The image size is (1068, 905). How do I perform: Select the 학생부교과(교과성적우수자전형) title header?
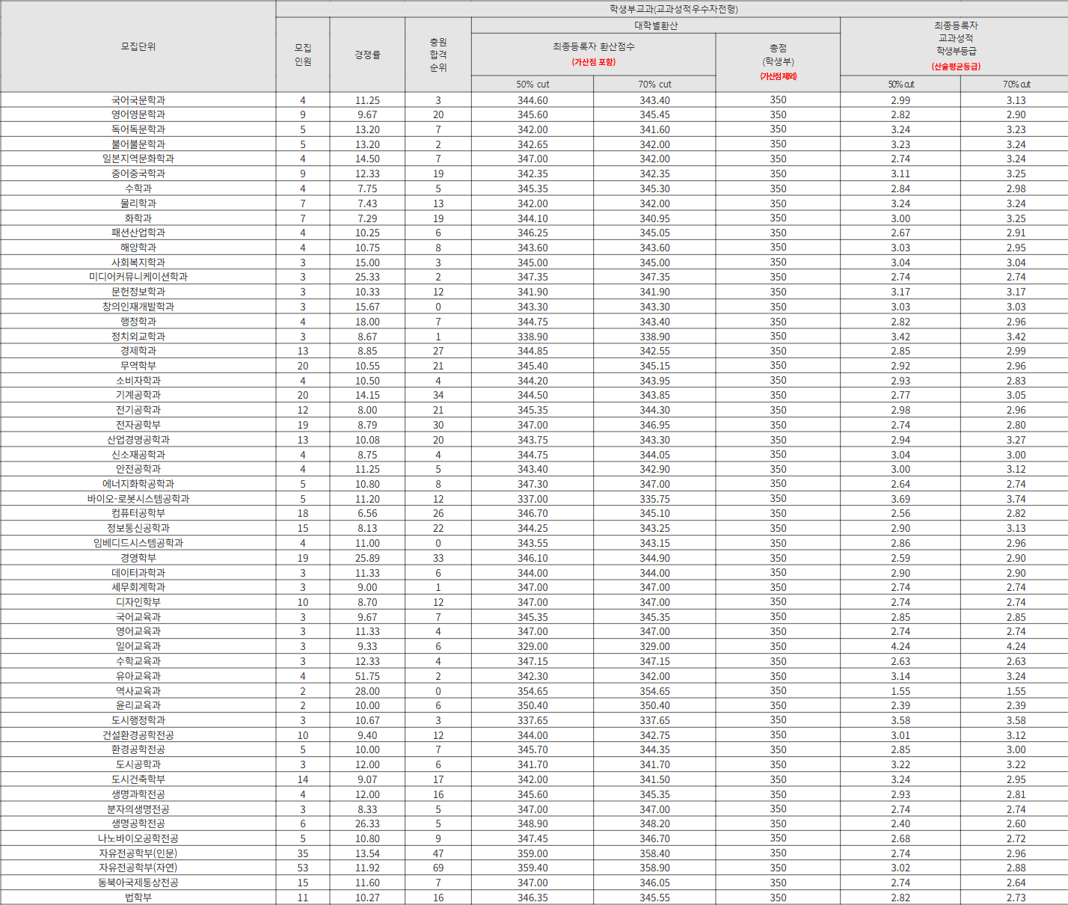[673, 9]
